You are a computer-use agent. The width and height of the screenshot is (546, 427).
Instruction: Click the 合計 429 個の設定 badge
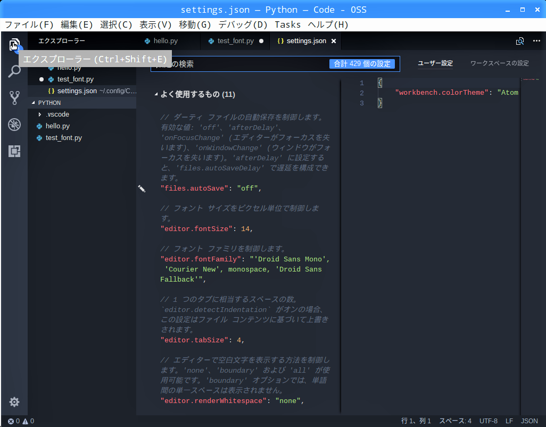click(362, 64)
